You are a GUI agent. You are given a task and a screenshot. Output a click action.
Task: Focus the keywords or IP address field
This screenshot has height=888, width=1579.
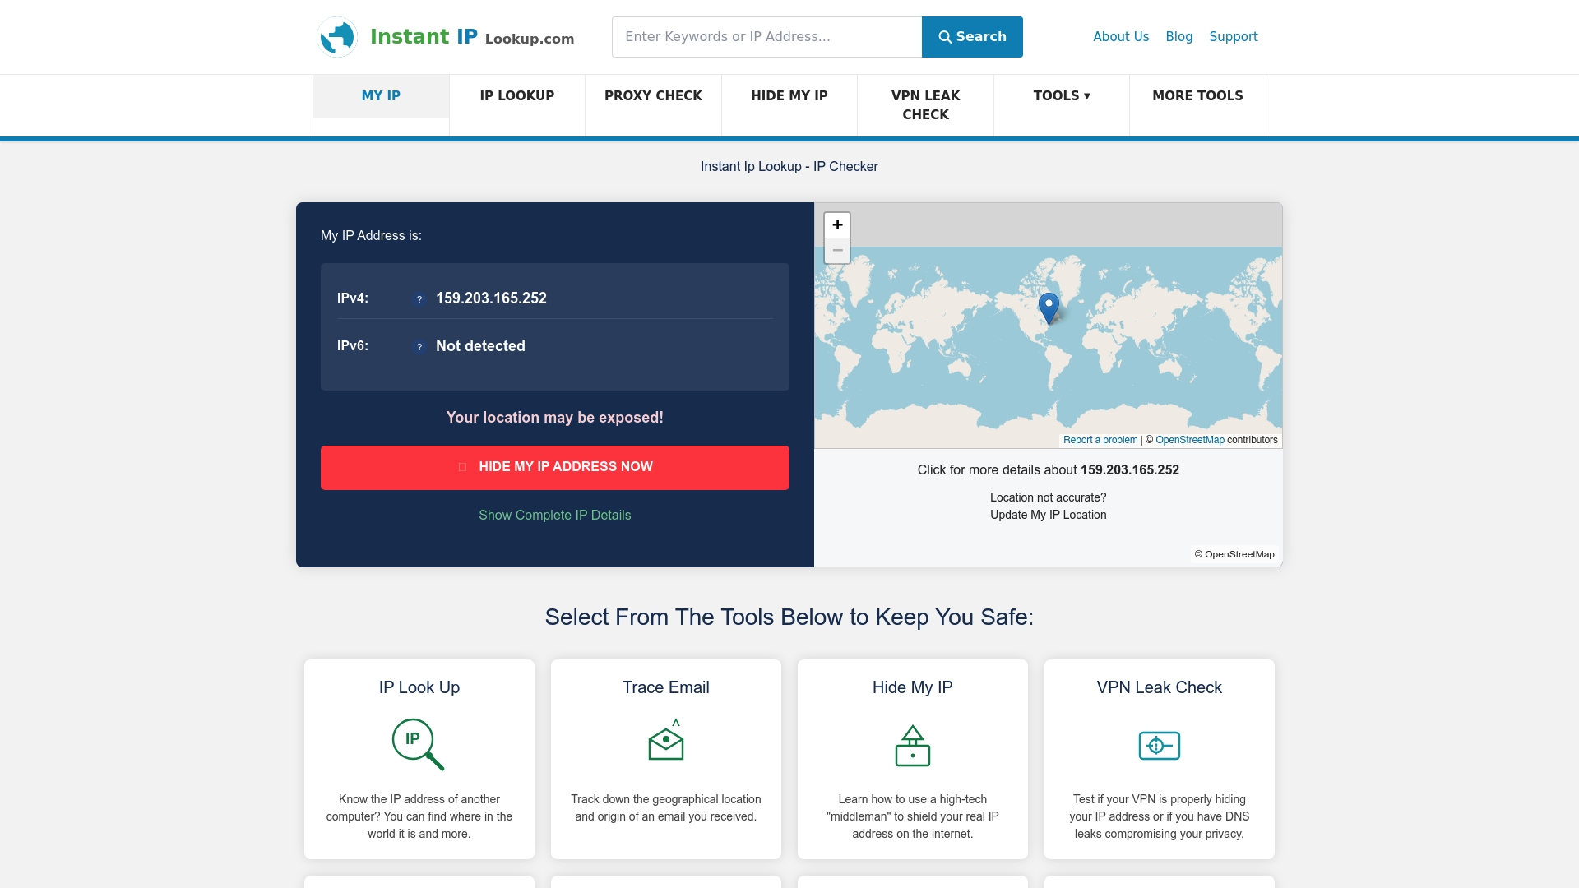pos(766,37)
